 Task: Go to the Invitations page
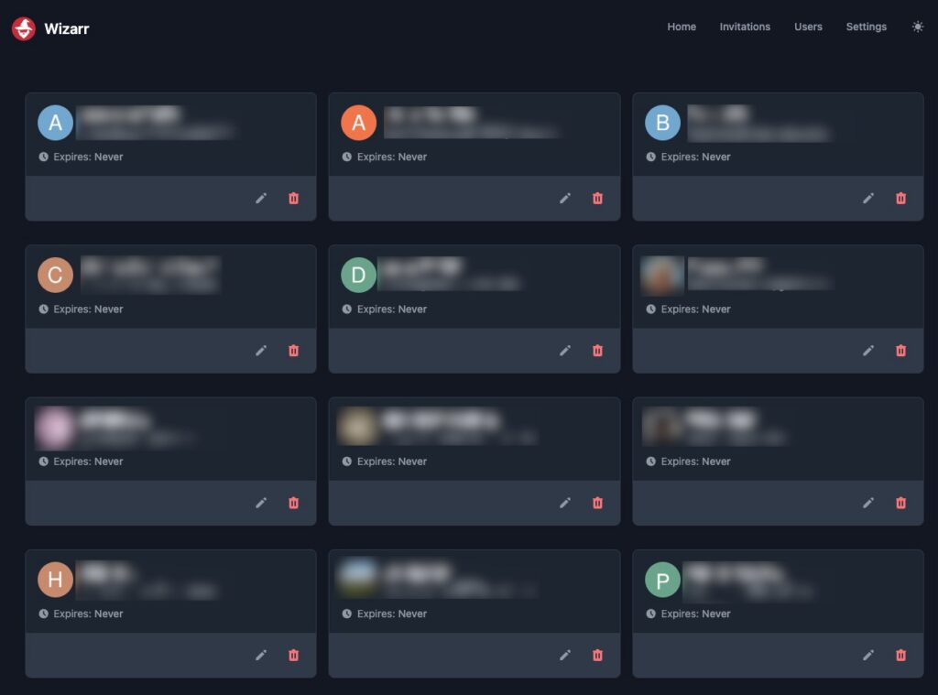745,27
